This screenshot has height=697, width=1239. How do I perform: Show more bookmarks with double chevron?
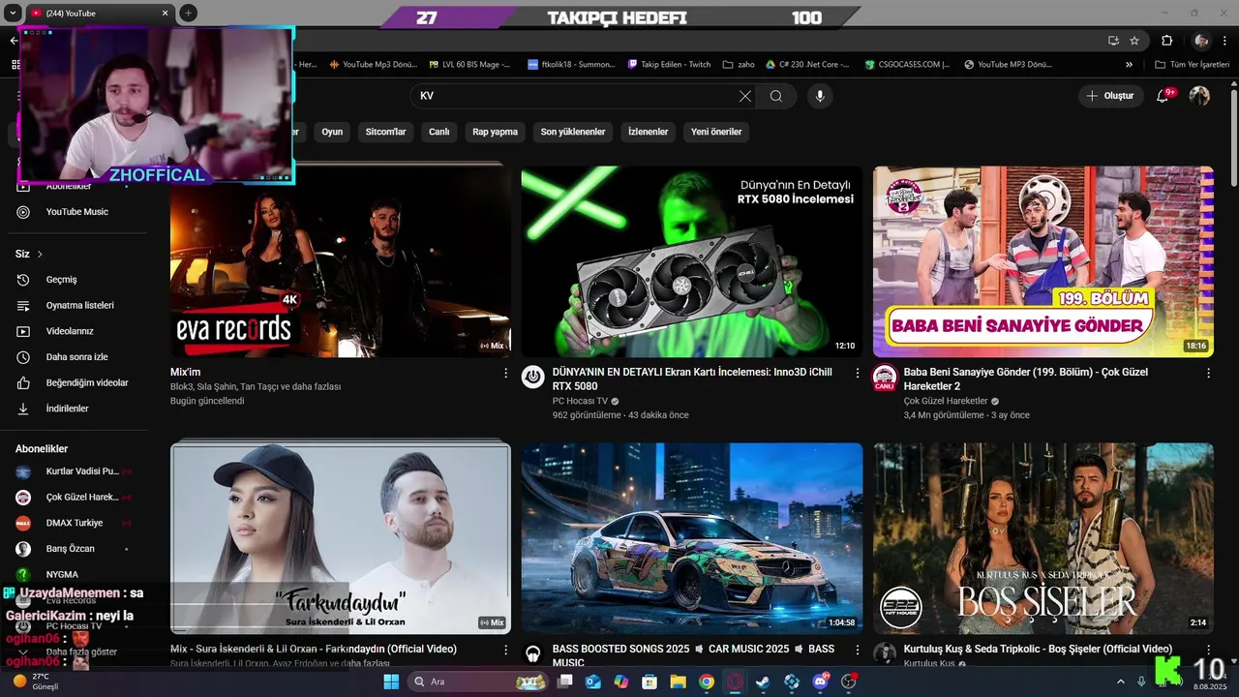click(1129, 65)
